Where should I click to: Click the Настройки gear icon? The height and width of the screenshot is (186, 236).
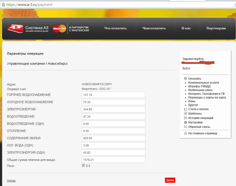[x=185, y=122]
